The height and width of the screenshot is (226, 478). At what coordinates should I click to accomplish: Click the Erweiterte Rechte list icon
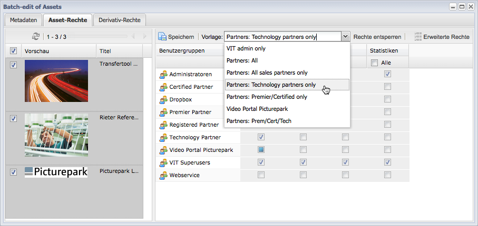[417, 37]
